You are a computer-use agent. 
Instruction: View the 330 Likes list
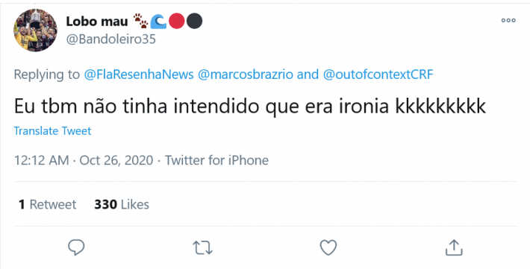pos(122,204)
